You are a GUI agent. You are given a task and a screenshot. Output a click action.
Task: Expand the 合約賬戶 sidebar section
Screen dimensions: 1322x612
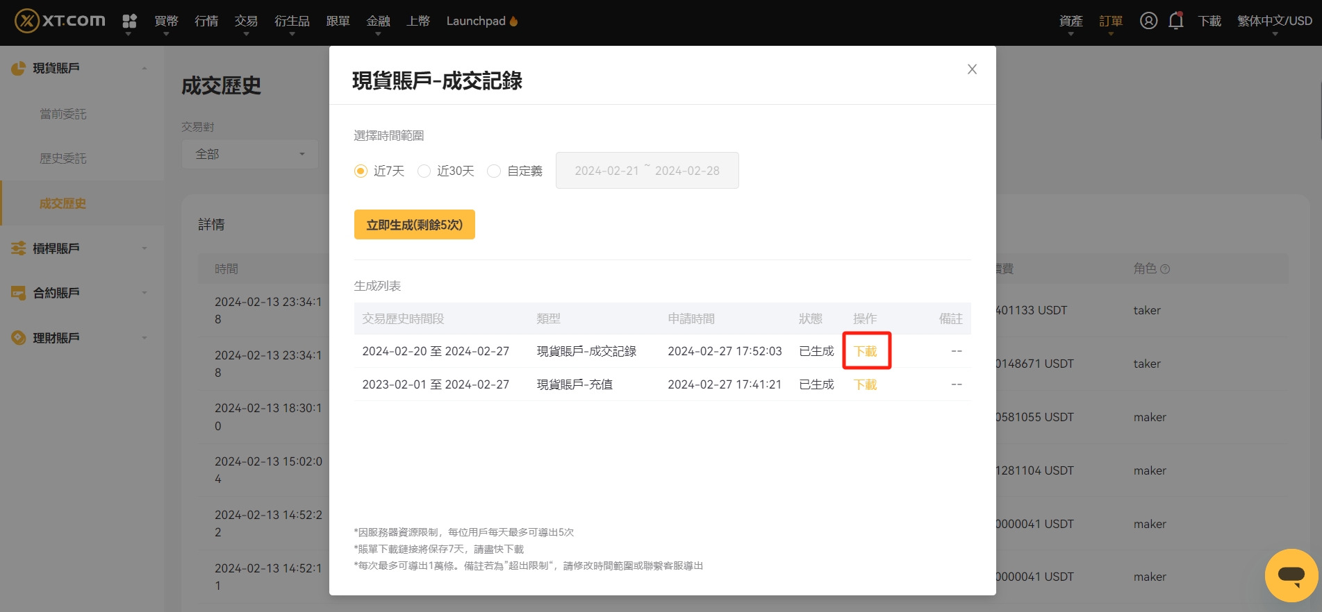click(x=144, y=293)
